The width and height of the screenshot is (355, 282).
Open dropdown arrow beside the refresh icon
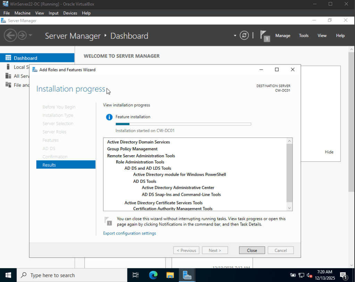coord(235,35)
